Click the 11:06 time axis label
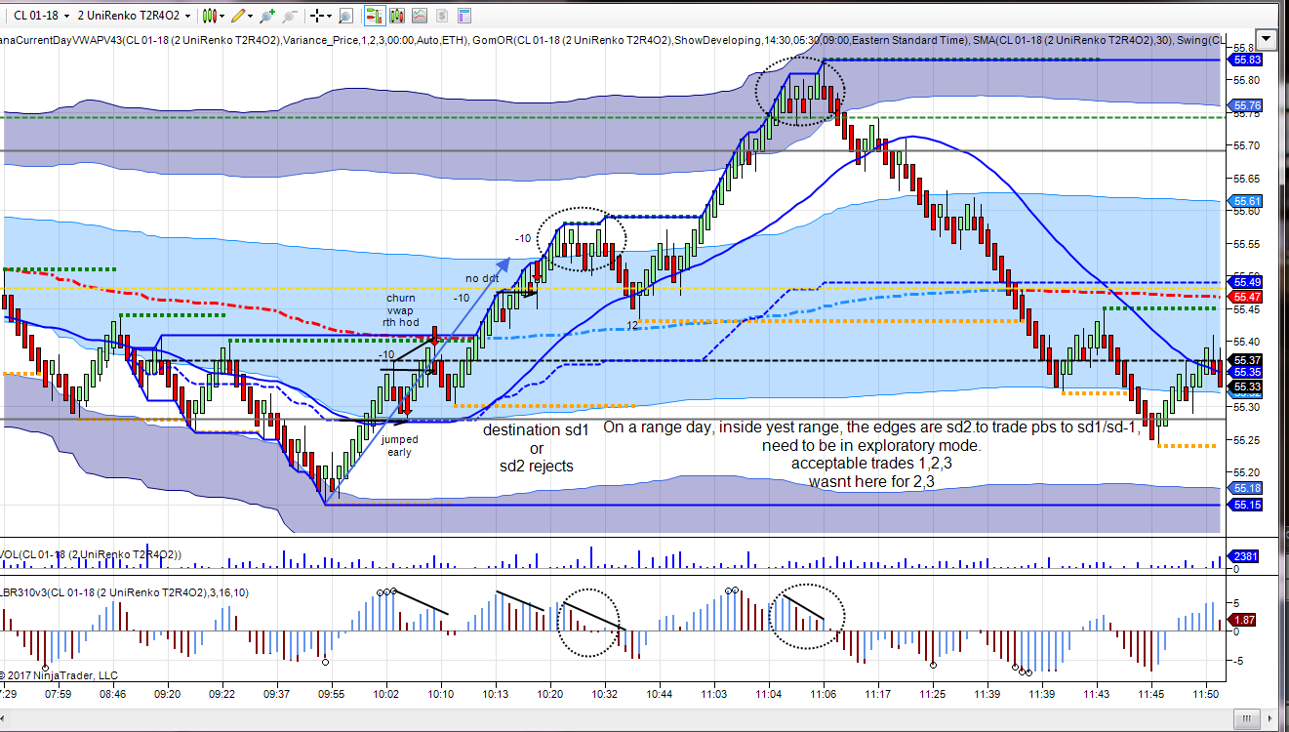This screenshot has height=732, width=1289. coord(825,694)
